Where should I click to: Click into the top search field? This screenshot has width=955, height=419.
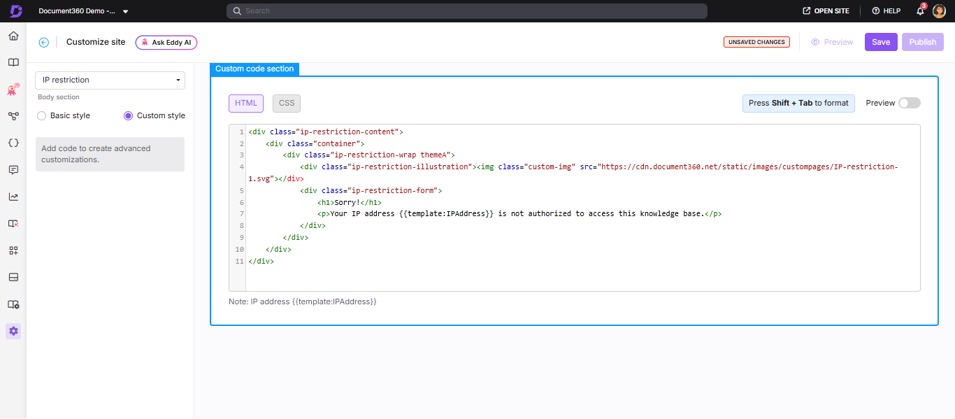467,11
